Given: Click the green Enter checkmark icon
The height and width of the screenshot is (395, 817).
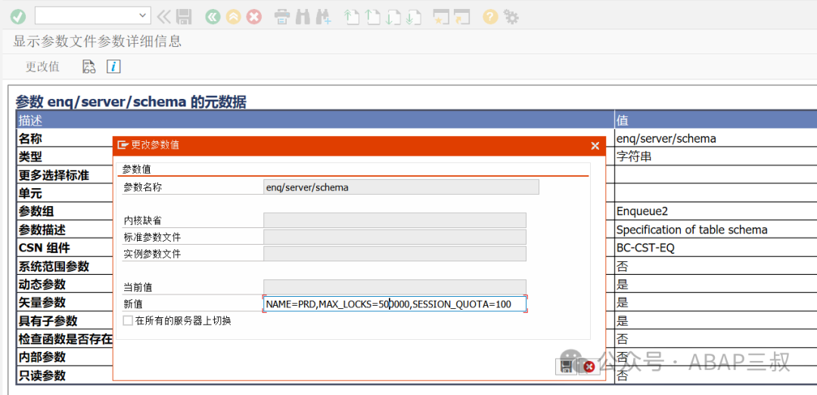Looking at the screenshot, I should coord(17,17).
